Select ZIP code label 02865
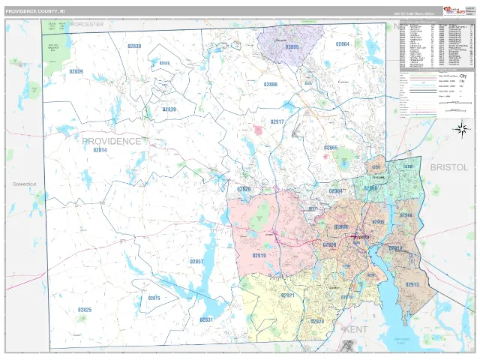The width and height of the screenshot is (480, 360). point(331,148)
